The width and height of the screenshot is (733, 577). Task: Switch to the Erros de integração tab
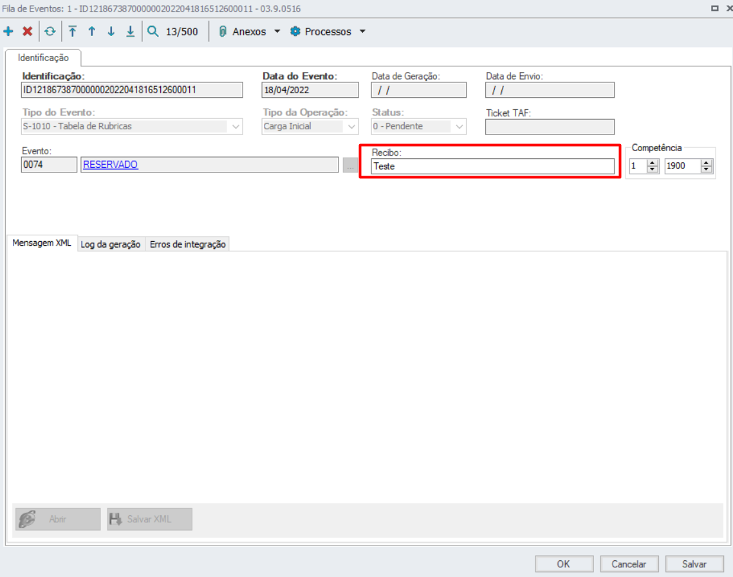(x=187, y=244)
